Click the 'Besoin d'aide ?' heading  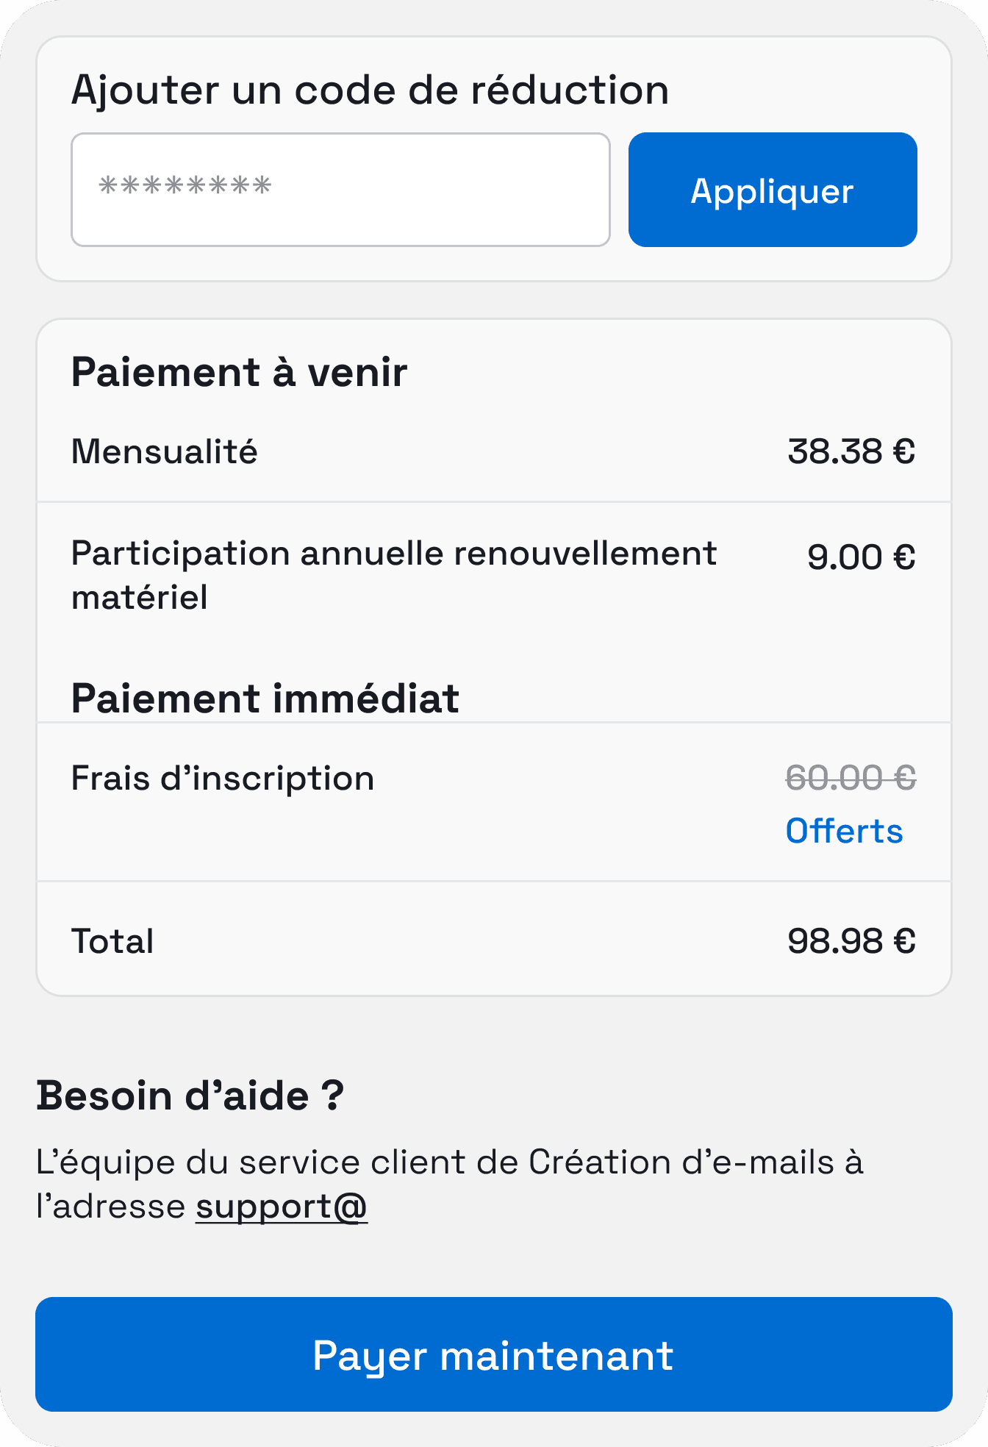pyautogui.click(x=190, y=1096)
